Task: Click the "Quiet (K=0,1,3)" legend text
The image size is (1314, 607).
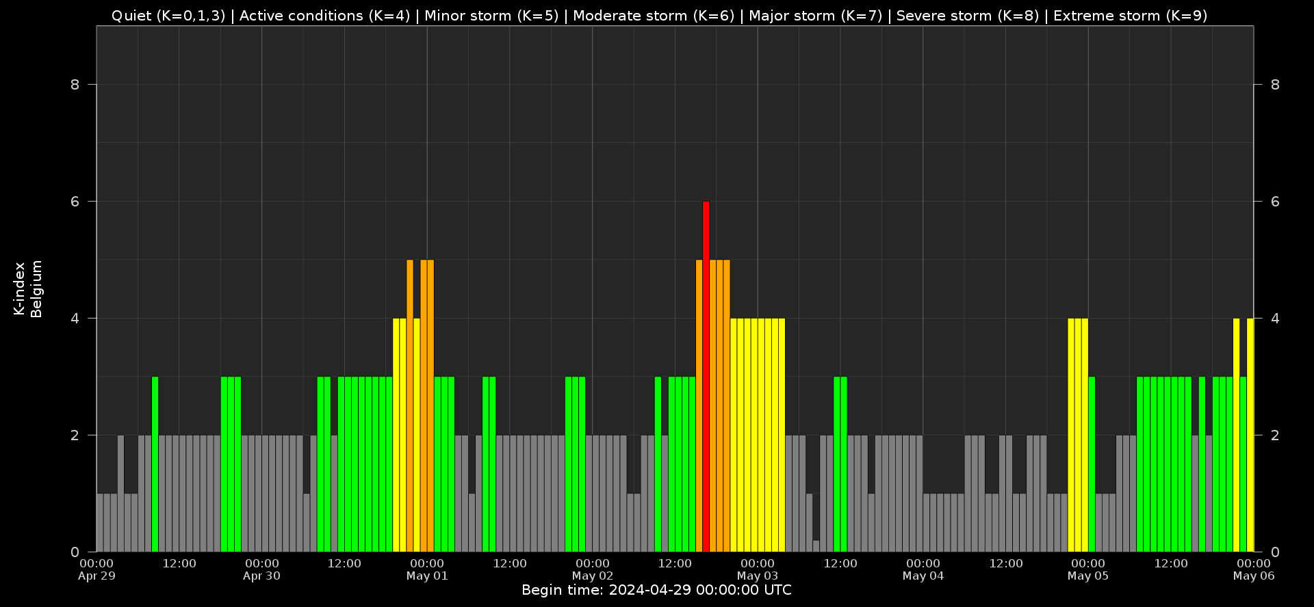Action: (x=168, y=16)
